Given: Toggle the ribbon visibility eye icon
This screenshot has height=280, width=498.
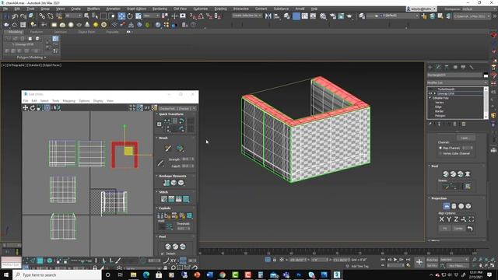Looking at the screenshot, I should [128, 32].
